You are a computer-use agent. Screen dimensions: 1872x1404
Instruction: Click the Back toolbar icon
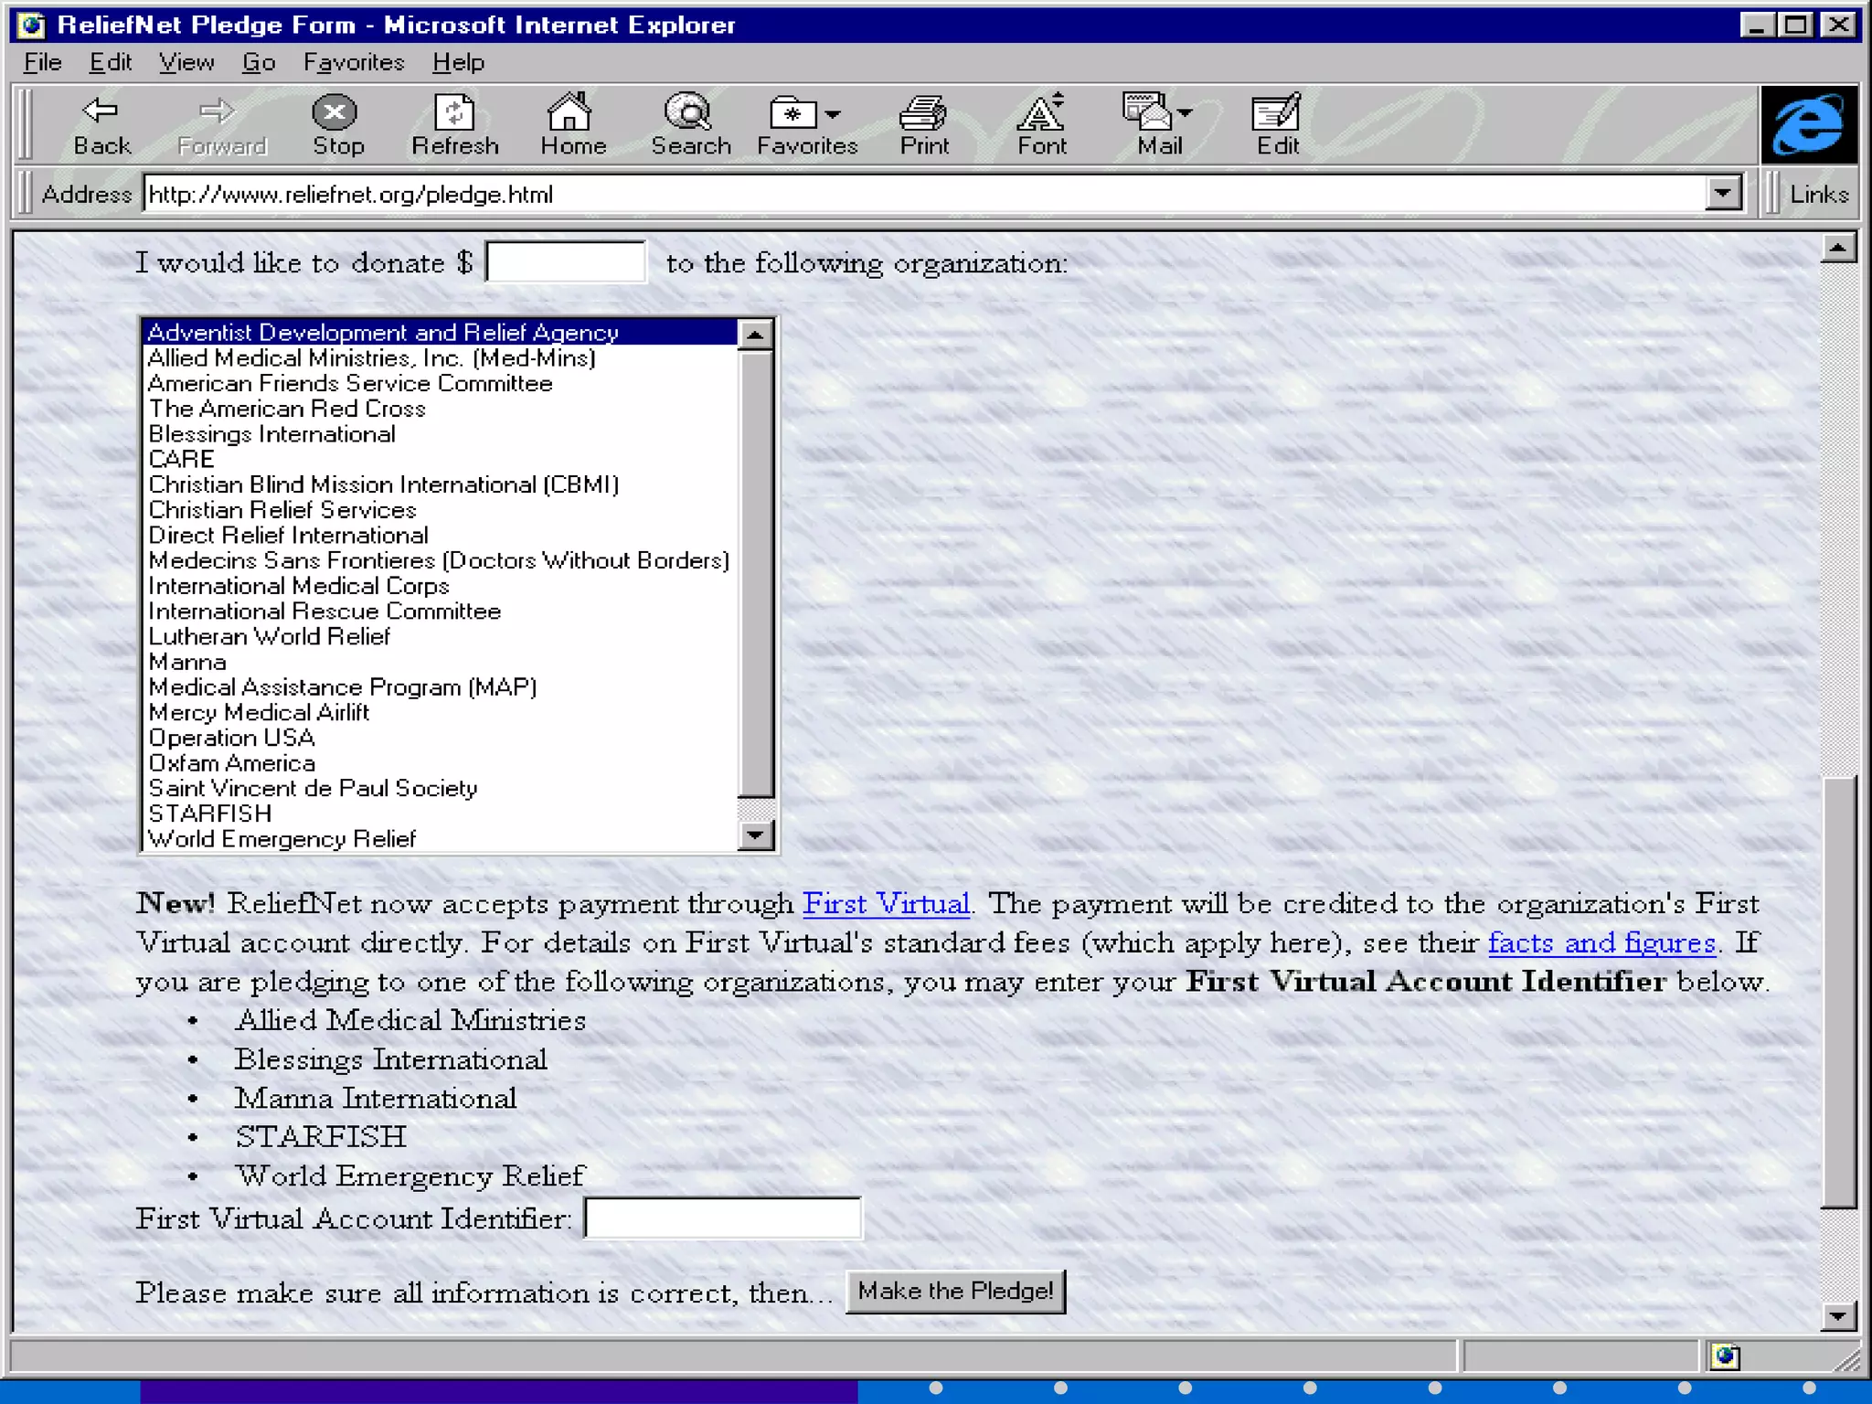tap(101, 123)
